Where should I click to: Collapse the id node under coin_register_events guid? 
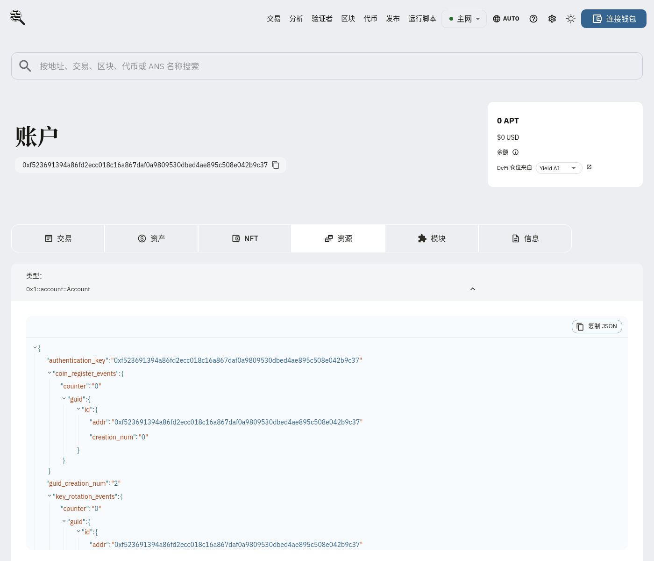pos(78,409)
